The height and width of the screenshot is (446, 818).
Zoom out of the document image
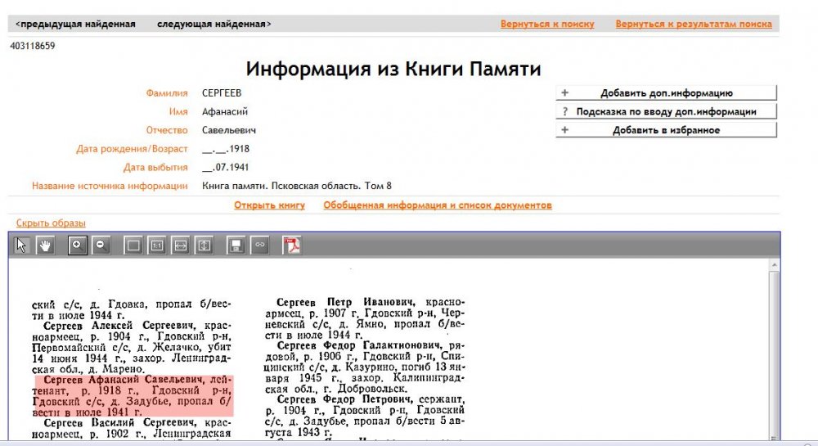[x=101, y=246]
